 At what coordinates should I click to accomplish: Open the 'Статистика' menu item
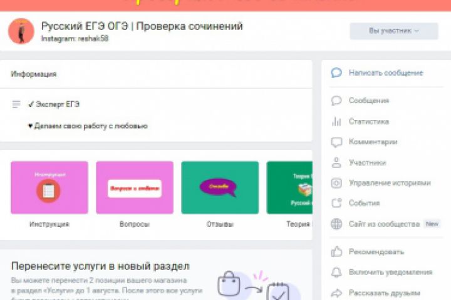click(x=369, y=121)
